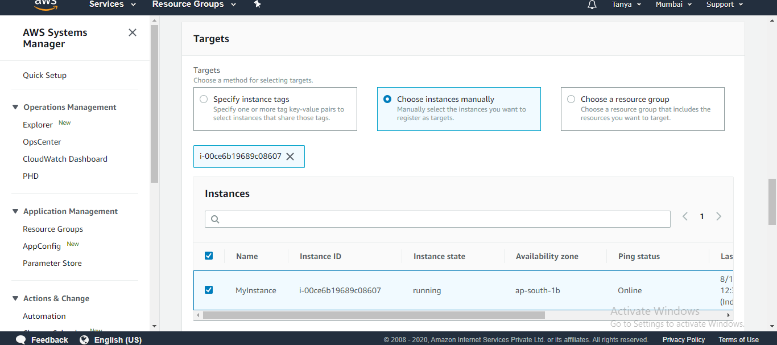Toggle the select-all instances checkbox
Image resolution: width=777 pixels, height=345 pixels.
pos(209,256)
